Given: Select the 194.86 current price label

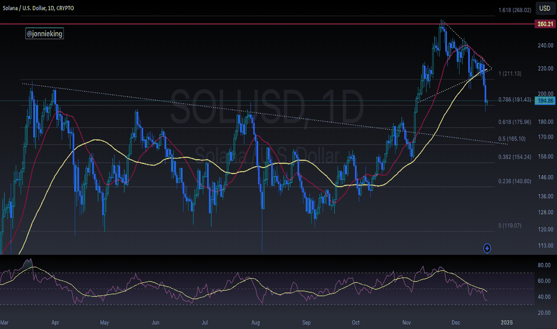Looking at the screenshot, I should click(545, 101).
